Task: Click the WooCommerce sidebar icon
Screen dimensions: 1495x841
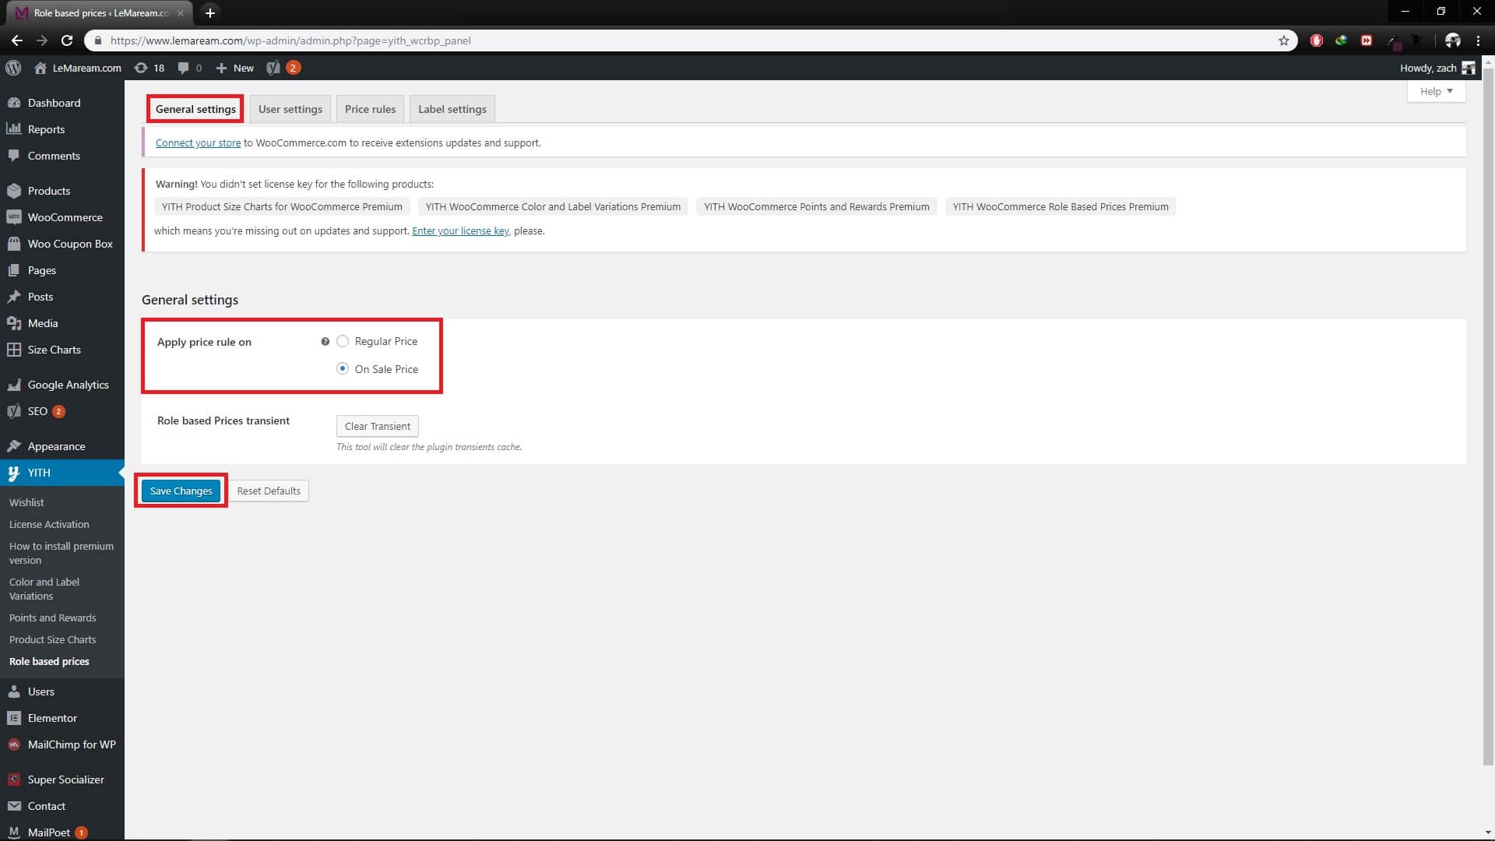Action: click(14, 217)
